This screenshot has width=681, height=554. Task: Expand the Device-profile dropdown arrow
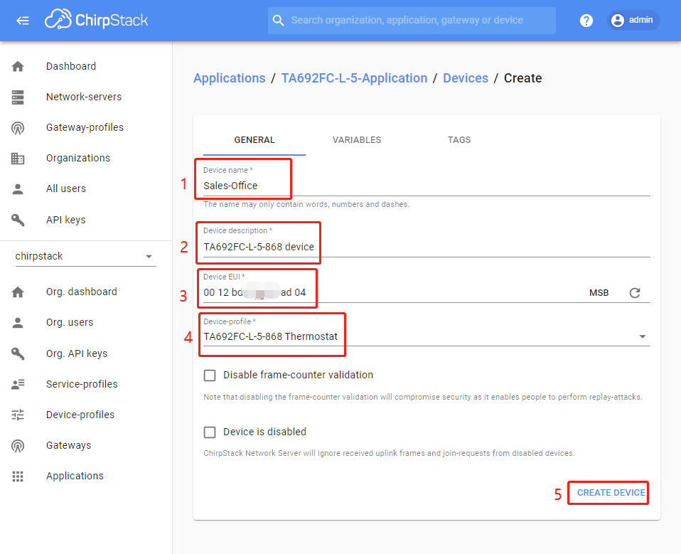tap(643, 337)
